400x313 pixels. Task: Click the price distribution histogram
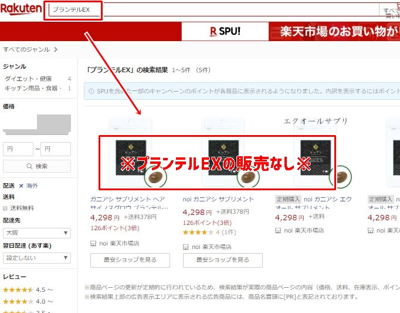[37, 124]
